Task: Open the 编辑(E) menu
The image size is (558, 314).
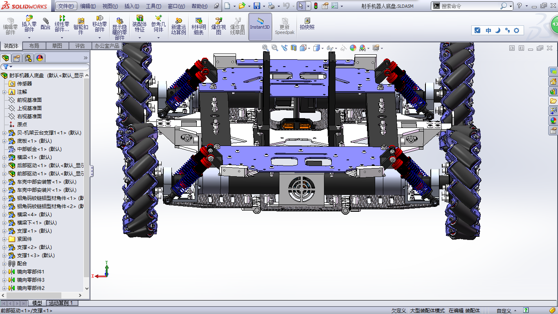Action: click(x=88, y=6)
